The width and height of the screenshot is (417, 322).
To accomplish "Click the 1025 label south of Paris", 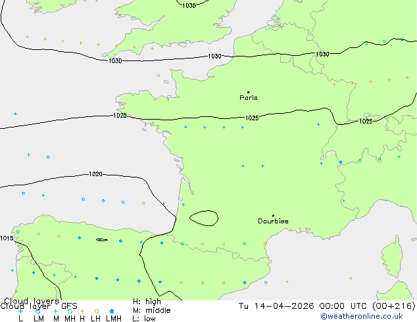I will pos(252,118).
